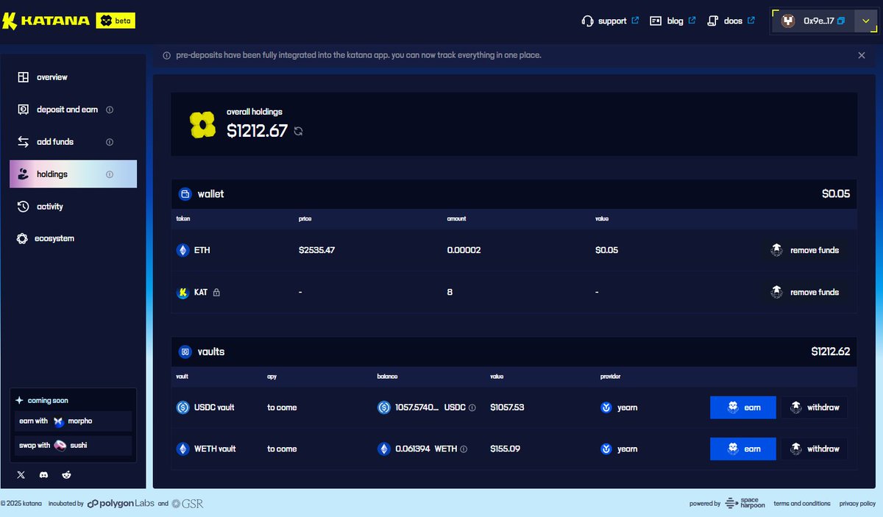Click the wallet total $0.05 in header
This screenshot has width=883, height=517.
pos(836,194)
